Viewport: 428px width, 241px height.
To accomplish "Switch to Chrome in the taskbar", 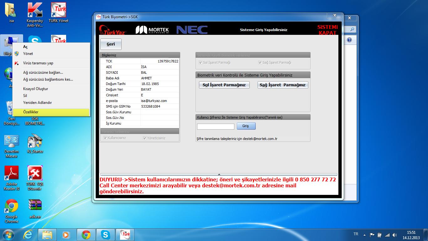I will [x=86, y=234].
